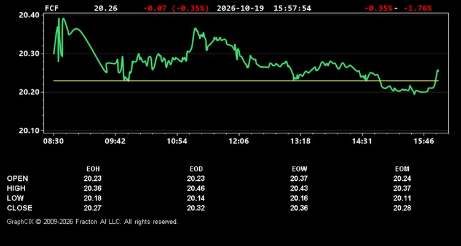This screenshot has height=246, width=461.
Task: Click the 20.30 y-axis label
Action: click(29, 54)
